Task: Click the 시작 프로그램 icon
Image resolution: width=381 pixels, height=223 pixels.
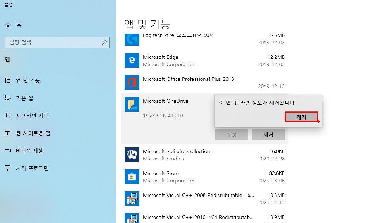Action: click(8, 168)
